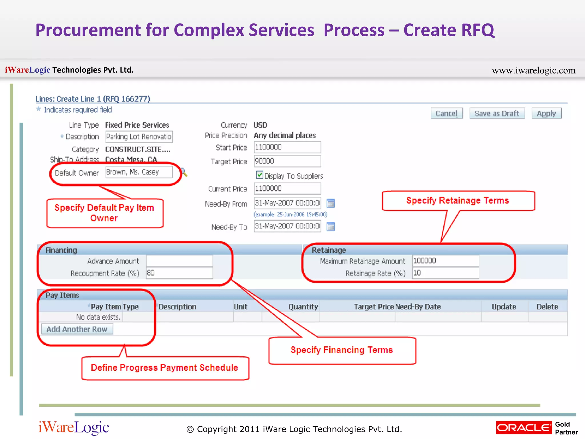Click the 'Lines: Create Line 1 (RFQ 166277)' heading
Screen dimensions: 585x439
tap(93, 99)
